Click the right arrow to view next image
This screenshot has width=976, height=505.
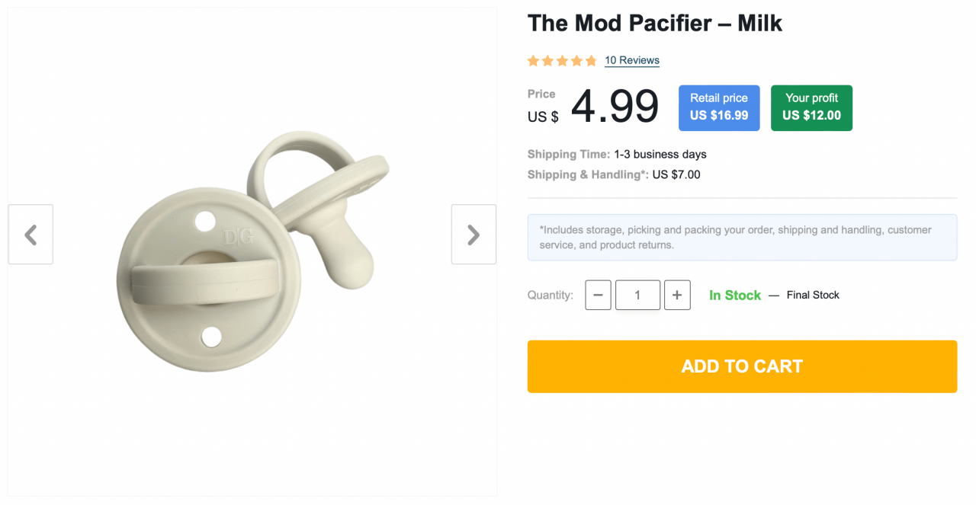click(x=473, y=234)
